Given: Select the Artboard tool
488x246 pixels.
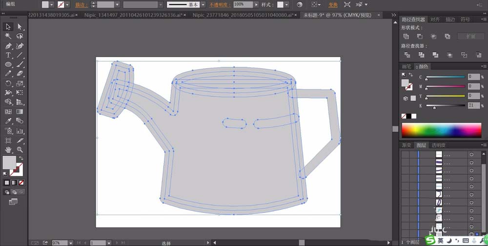Looking at the screenshot, I should pyautogui.click(x=8, y=141).
